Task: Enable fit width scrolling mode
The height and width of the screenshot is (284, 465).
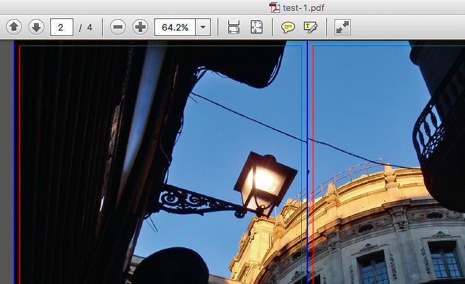Action: coord(234,27)
